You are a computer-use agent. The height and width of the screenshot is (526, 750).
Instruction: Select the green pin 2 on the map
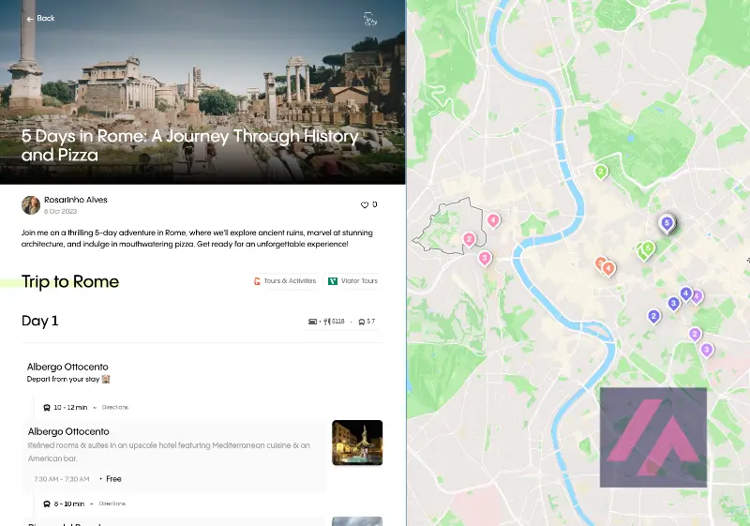pyautogui.click(x=601, y=173)
